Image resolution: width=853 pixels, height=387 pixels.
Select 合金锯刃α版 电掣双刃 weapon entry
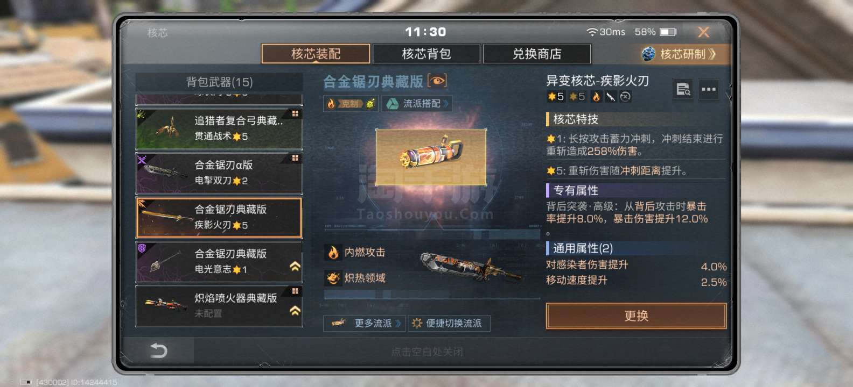219,173
